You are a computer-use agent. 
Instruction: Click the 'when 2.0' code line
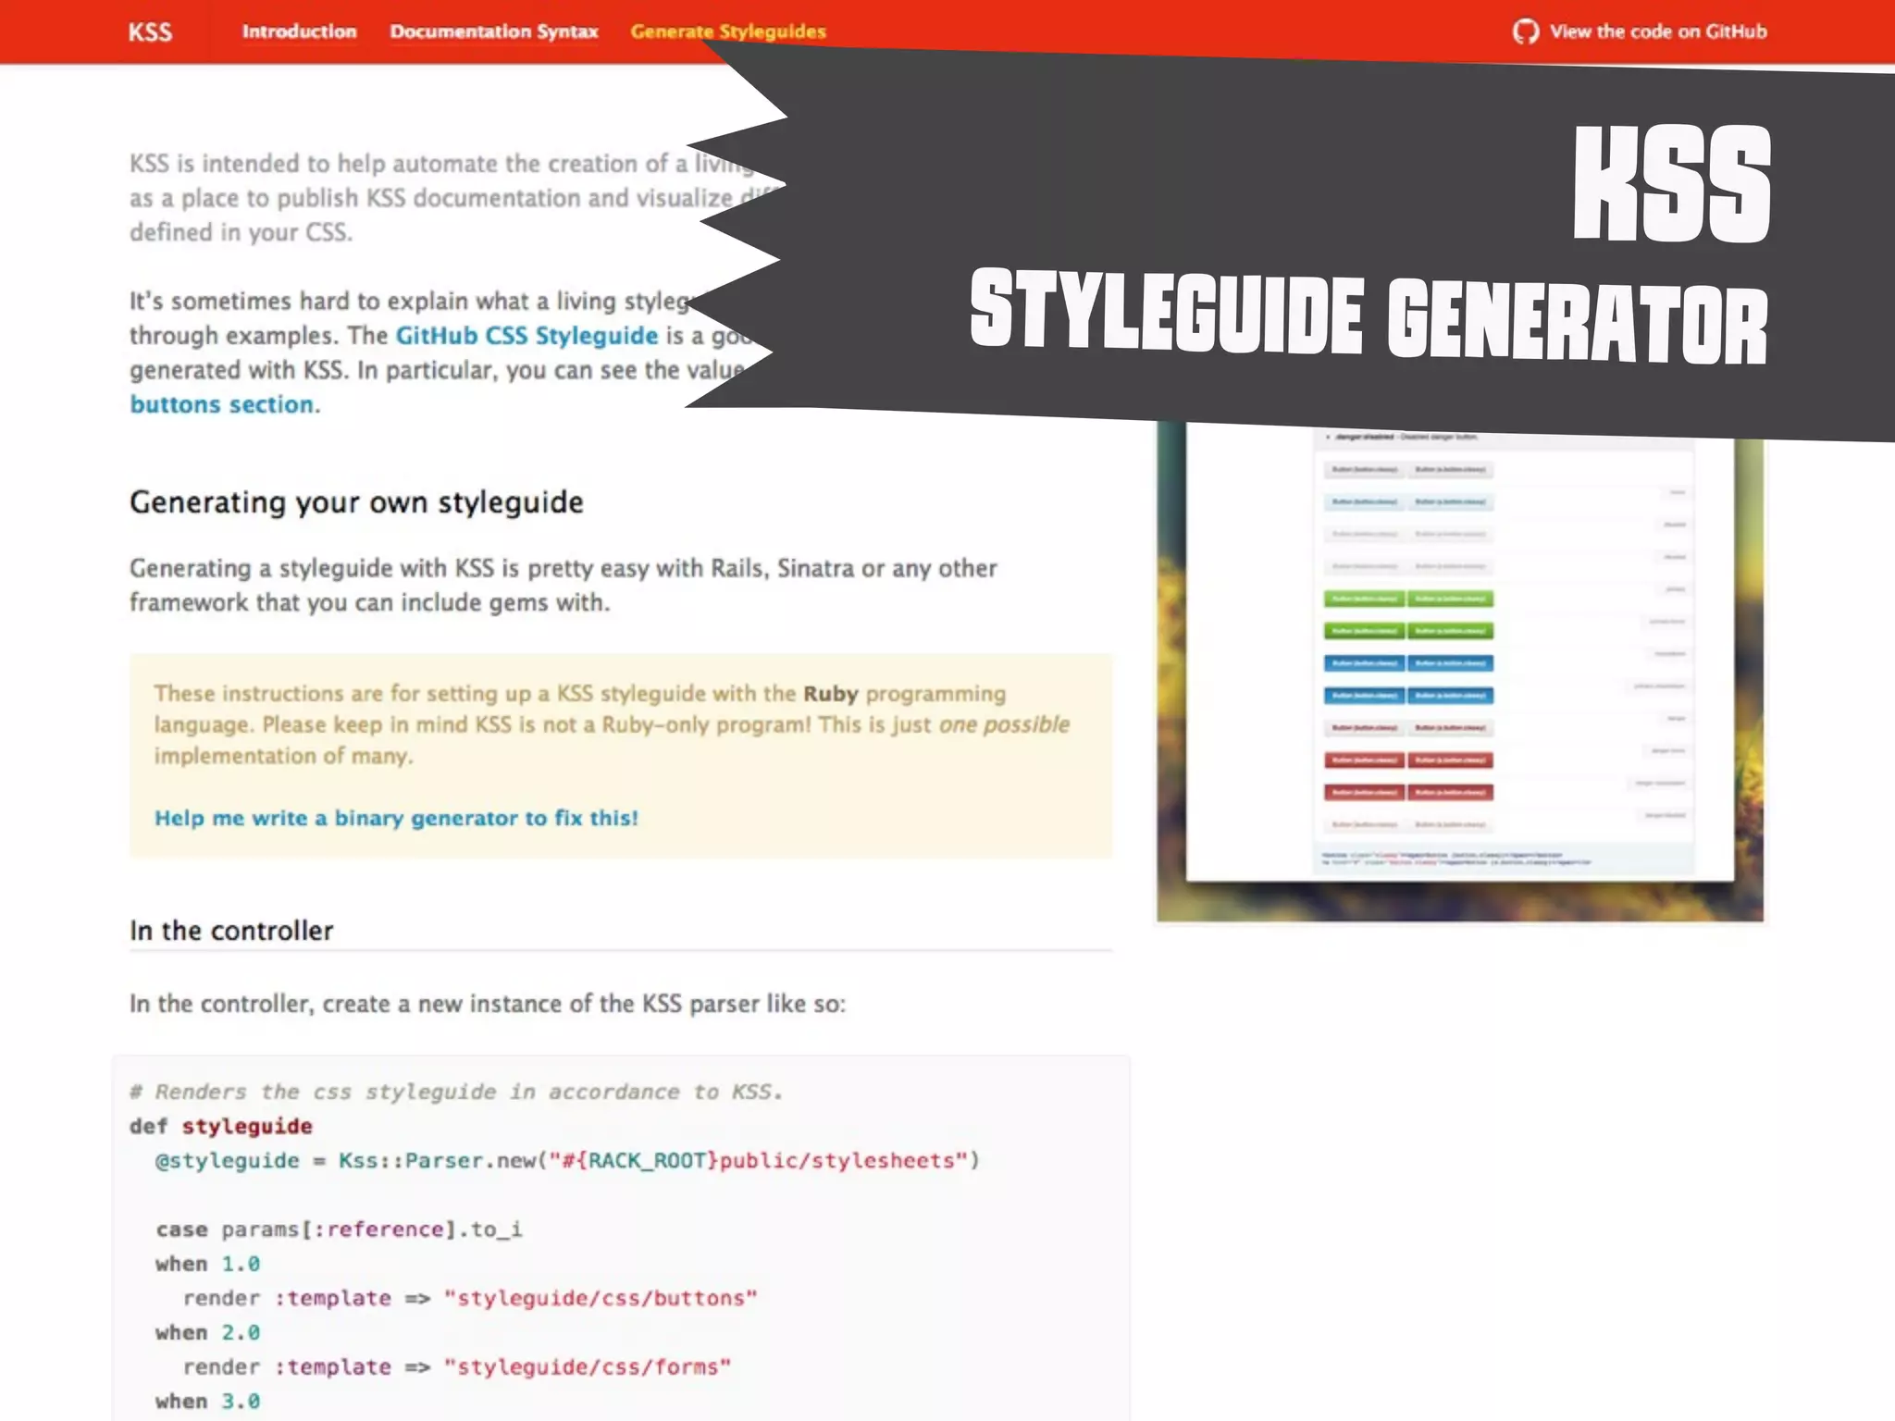tap(208, 1333)
